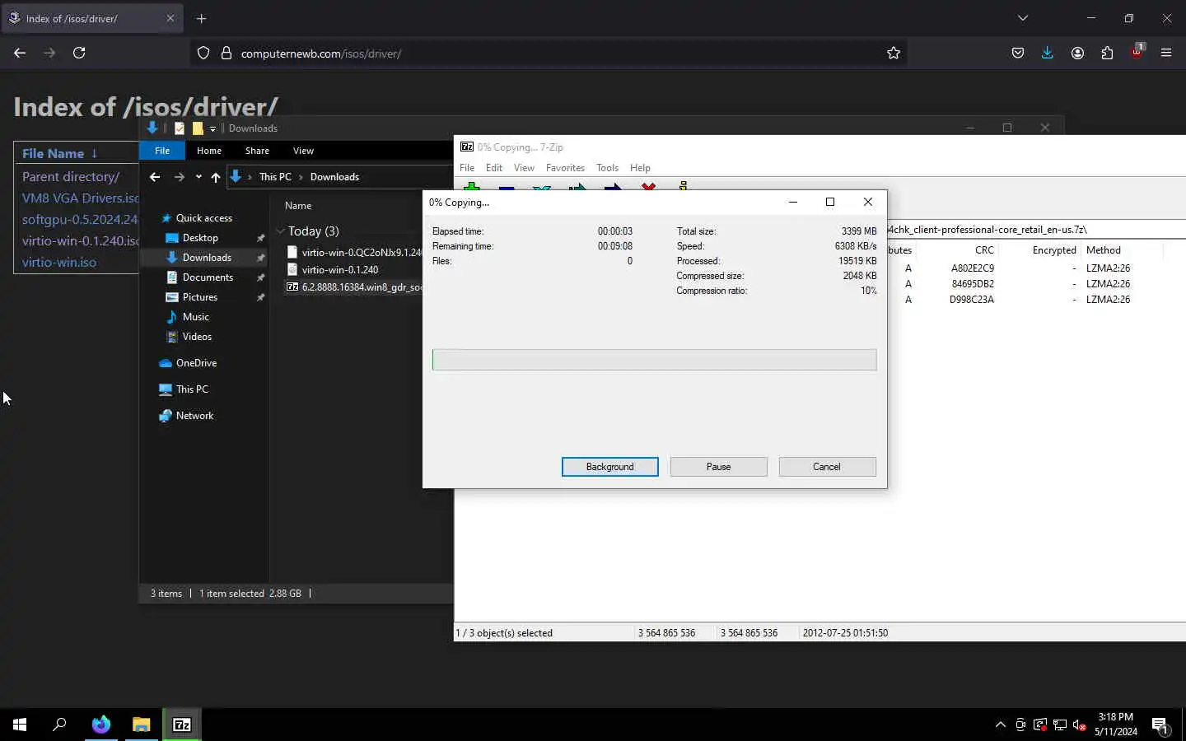Open 7-Zip Help menu
The height and width of the screenshot is (741, 1186).
[640, 168]
